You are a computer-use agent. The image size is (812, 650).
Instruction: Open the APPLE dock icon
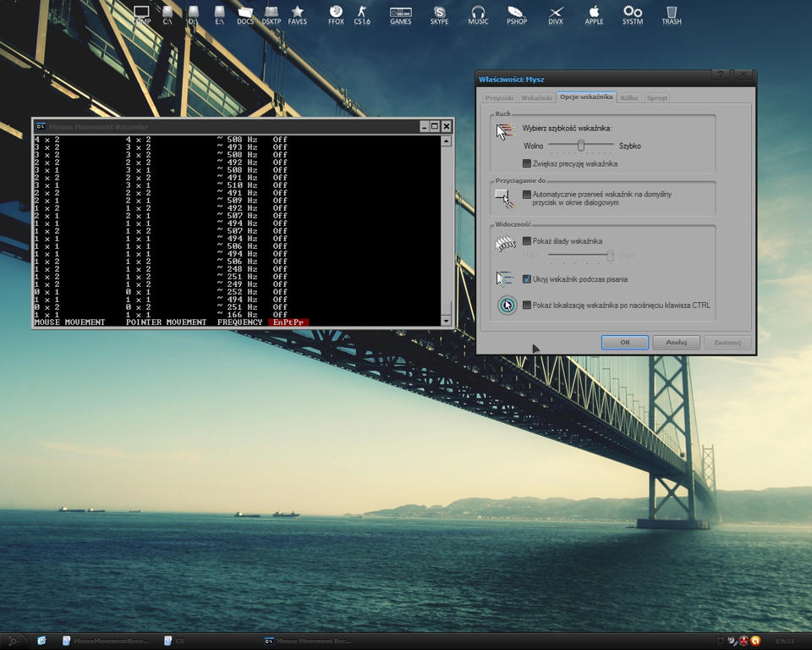[594, 15]
